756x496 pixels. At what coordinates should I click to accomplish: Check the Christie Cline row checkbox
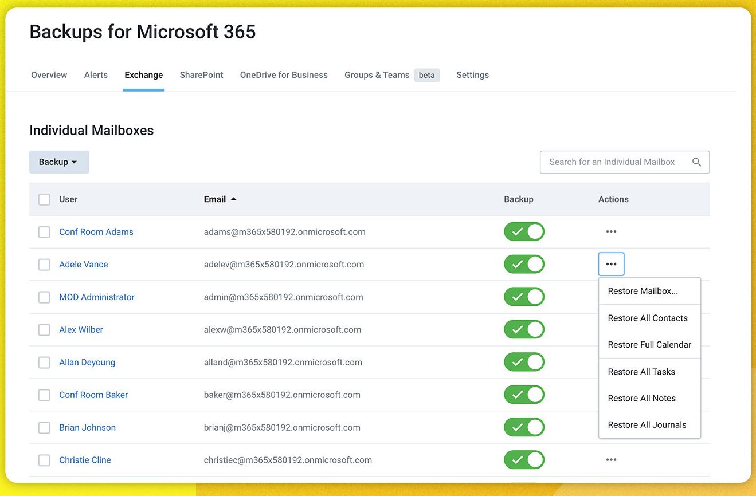point(44,460)
